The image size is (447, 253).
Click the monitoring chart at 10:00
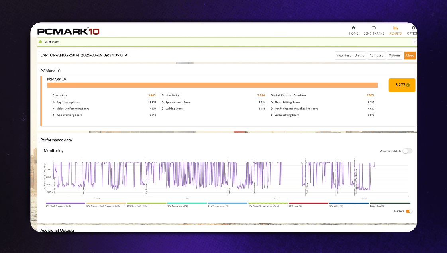click(186, 179)
